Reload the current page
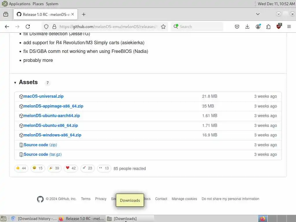296x222 pixels. (x=28, y=27)
